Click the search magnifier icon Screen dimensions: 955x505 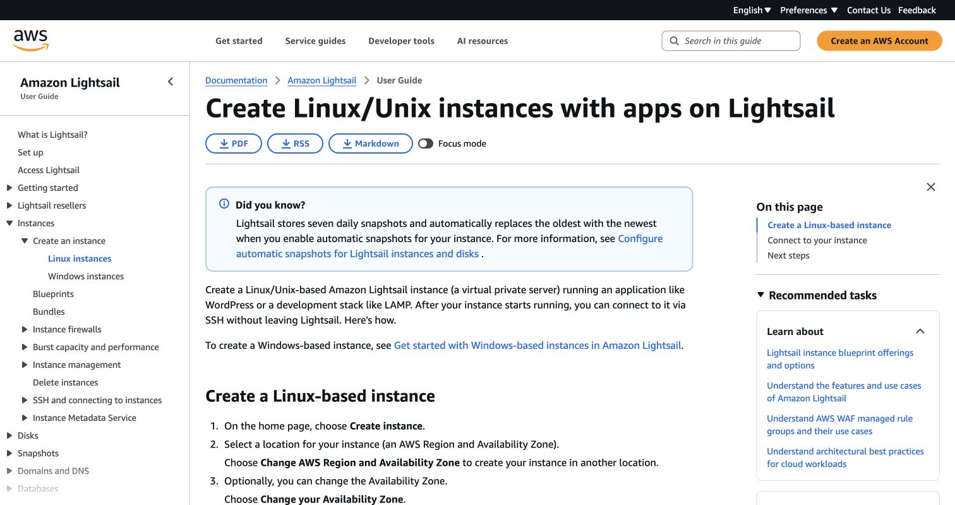(675, 41)
